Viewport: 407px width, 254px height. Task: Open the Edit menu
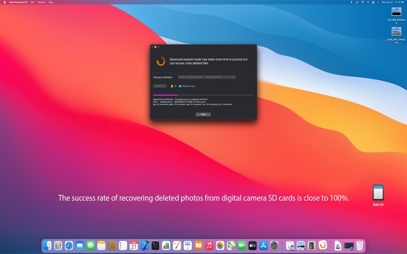pyautogui.click(x=33, y=2)
